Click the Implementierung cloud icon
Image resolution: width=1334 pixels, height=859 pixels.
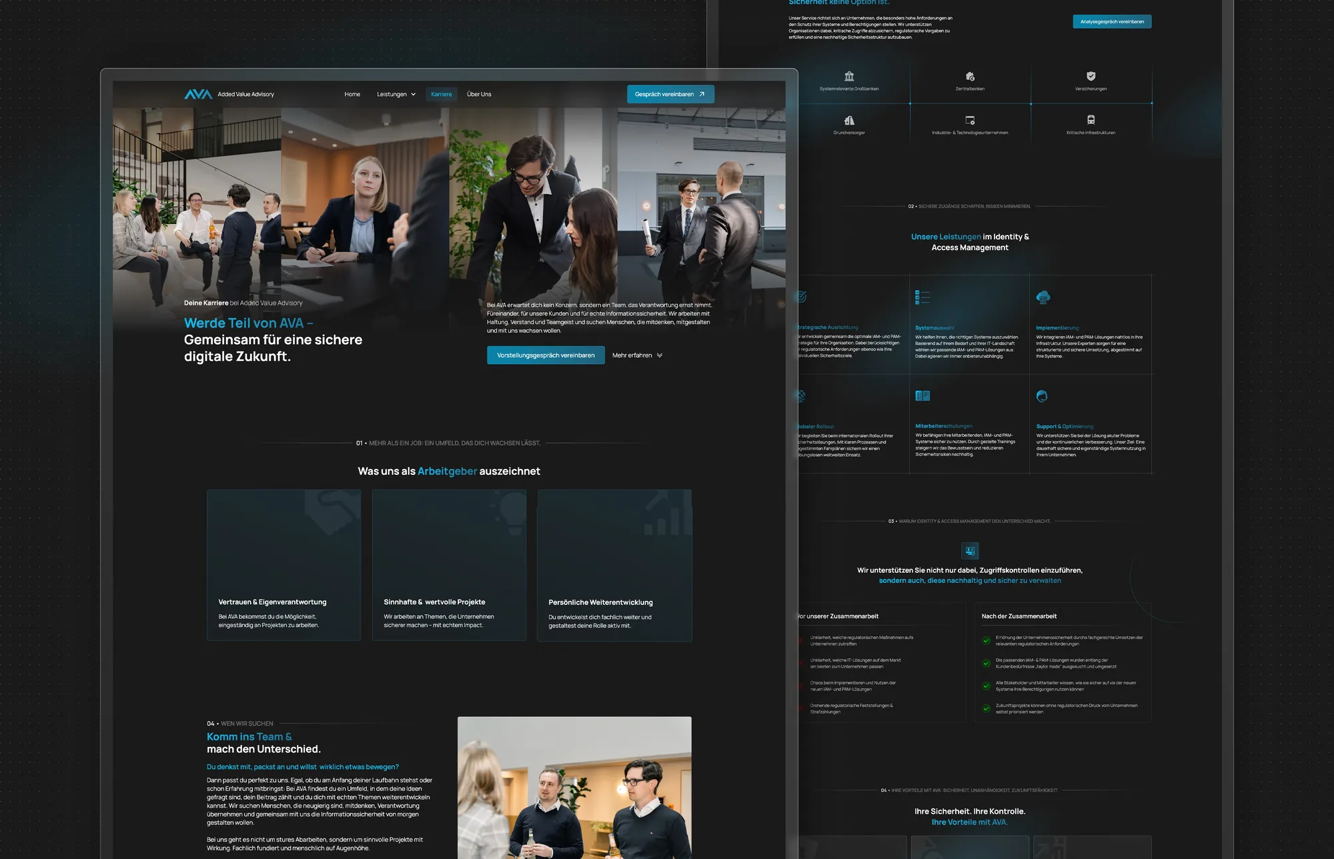pos(1043,297)
